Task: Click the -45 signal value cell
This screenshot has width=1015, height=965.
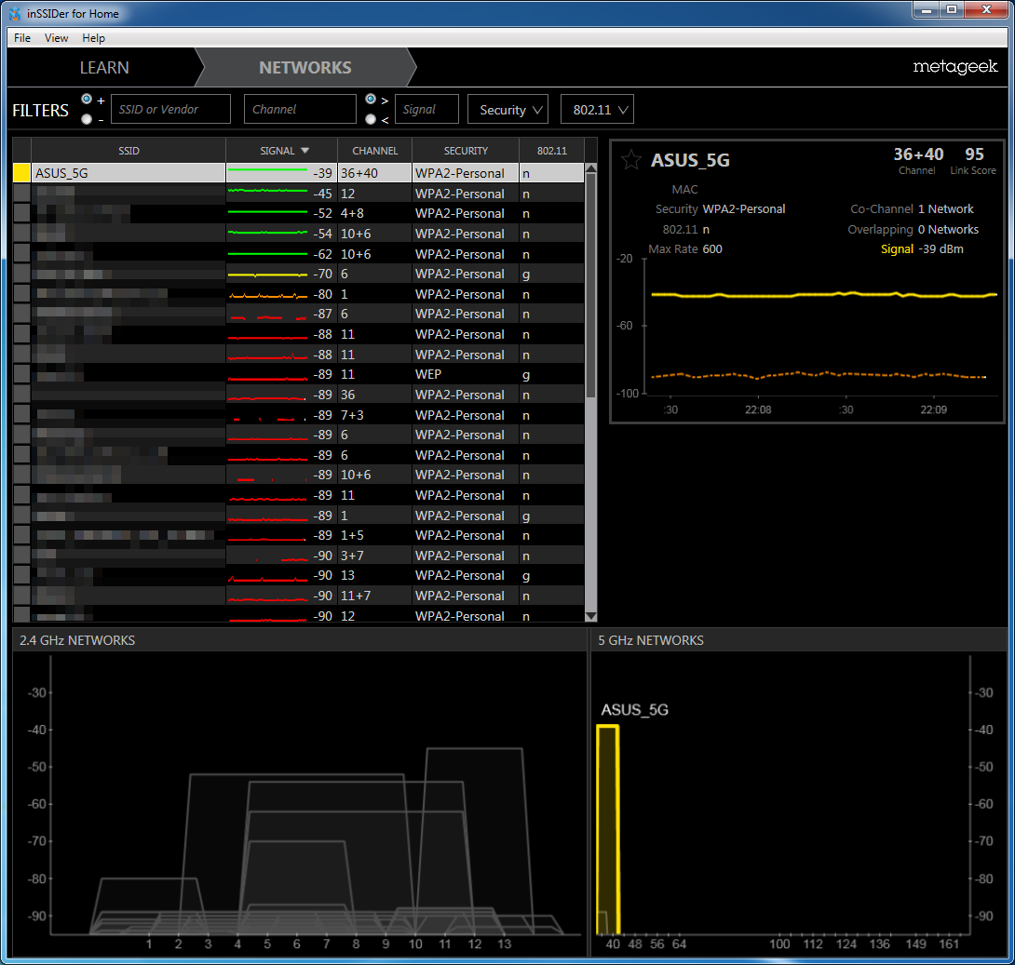Action: click(322, 194)
